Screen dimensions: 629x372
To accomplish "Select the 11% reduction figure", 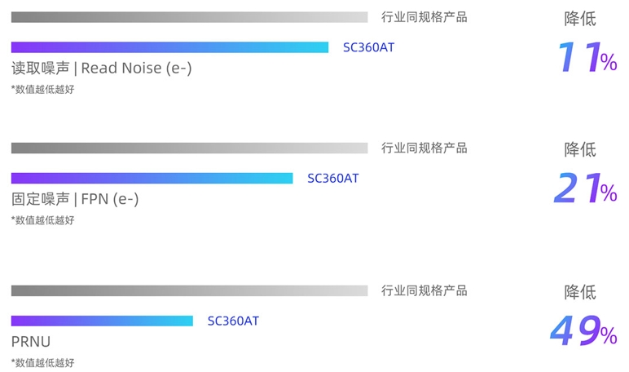I will click(587, 57).
